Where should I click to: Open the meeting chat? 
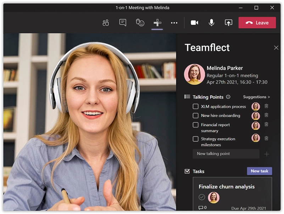pyautogui.click(x=122, y=22)
